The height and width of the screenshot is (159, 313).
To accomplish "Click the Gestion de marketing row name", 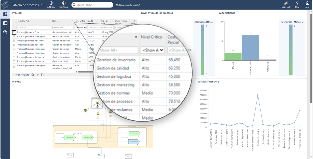I will click(x=62, y=45).
